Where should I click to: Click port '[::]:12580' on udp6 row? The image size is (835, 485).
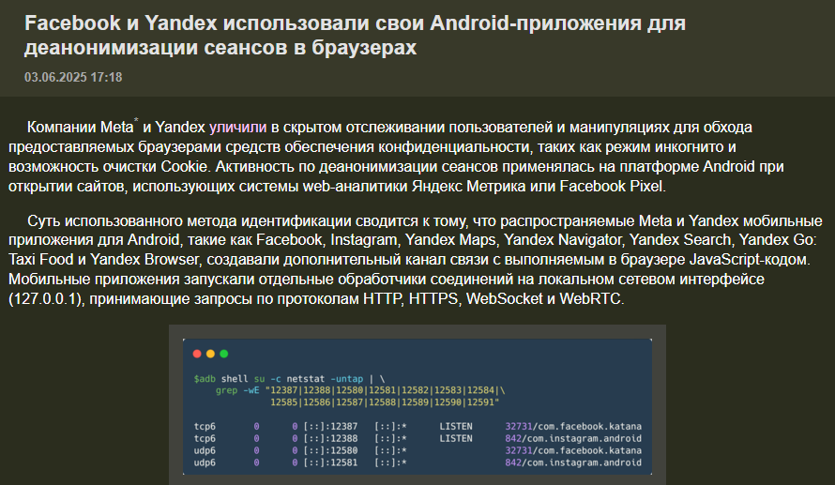pos(330,451)
